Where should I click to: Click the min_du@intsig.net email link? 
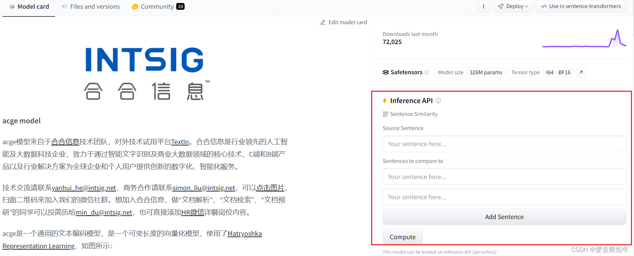point(104,212)
